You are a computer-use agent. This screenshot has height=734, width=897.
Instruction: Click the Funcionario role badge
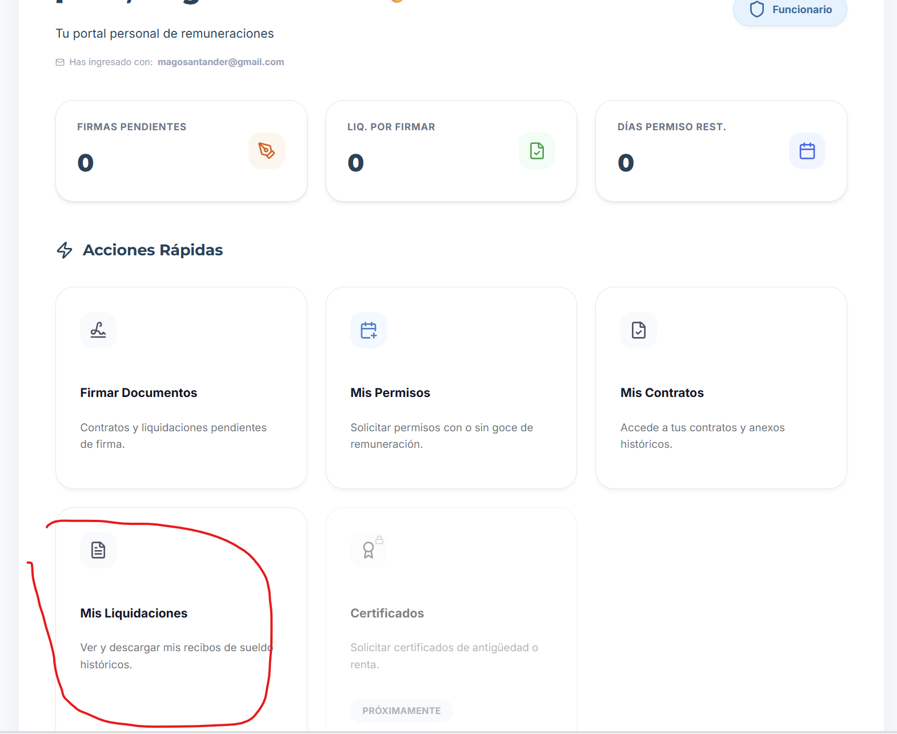(790, 10)
